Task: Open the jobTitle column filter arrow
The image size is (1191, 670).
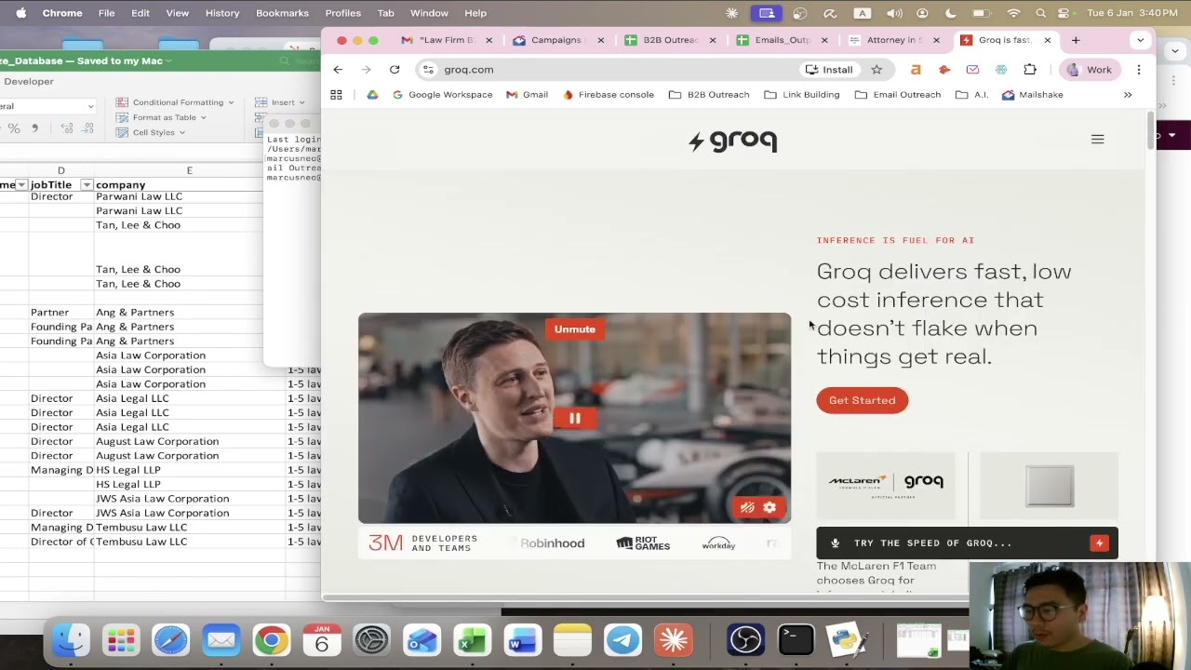Action: pos(87,184)
